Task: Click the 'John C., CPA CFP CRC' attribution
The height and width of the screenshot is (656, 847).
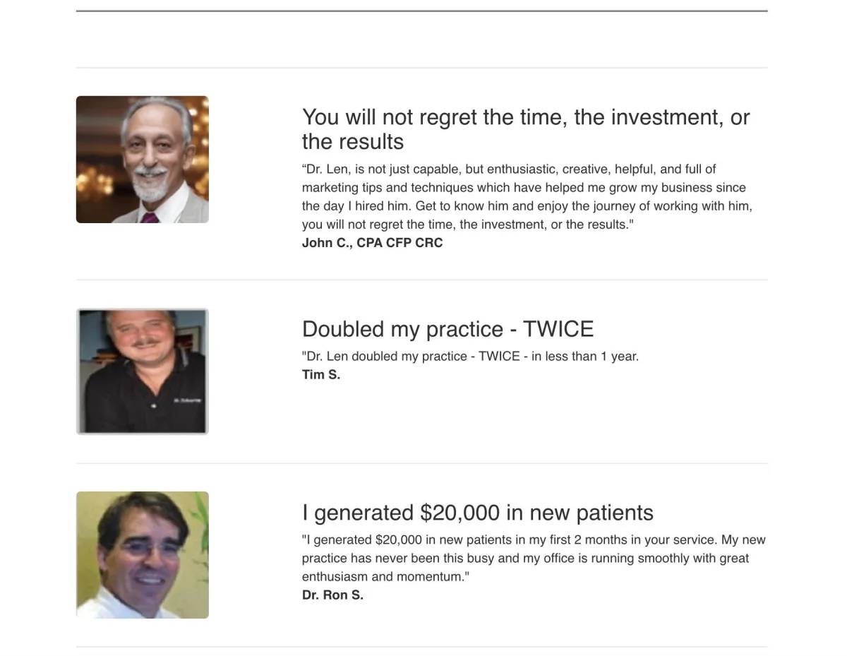Action: pos(372,243)
